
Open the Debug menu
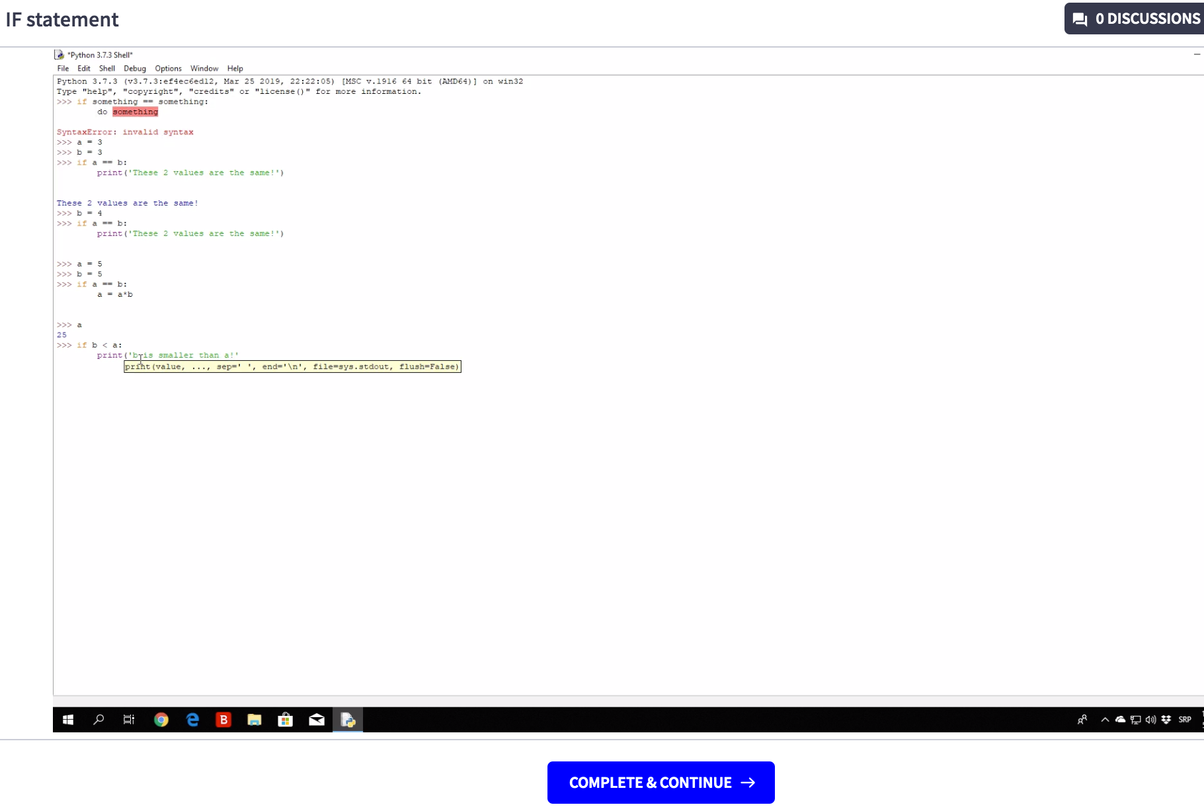click(x=135, y=69)
